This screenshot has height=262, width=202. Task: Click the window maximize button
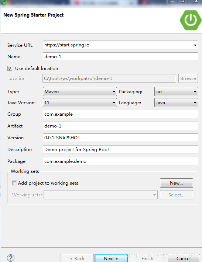(x=182, y=1)
